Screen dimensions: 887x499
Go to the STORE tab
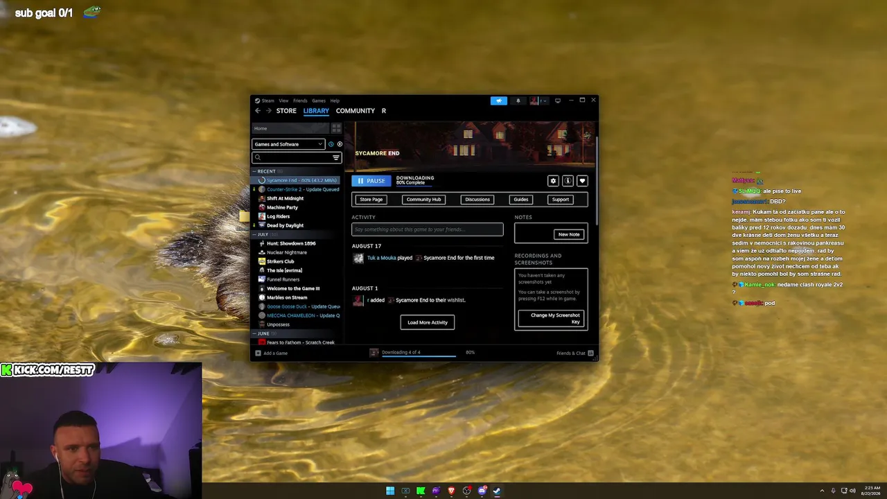pos(286,111)
